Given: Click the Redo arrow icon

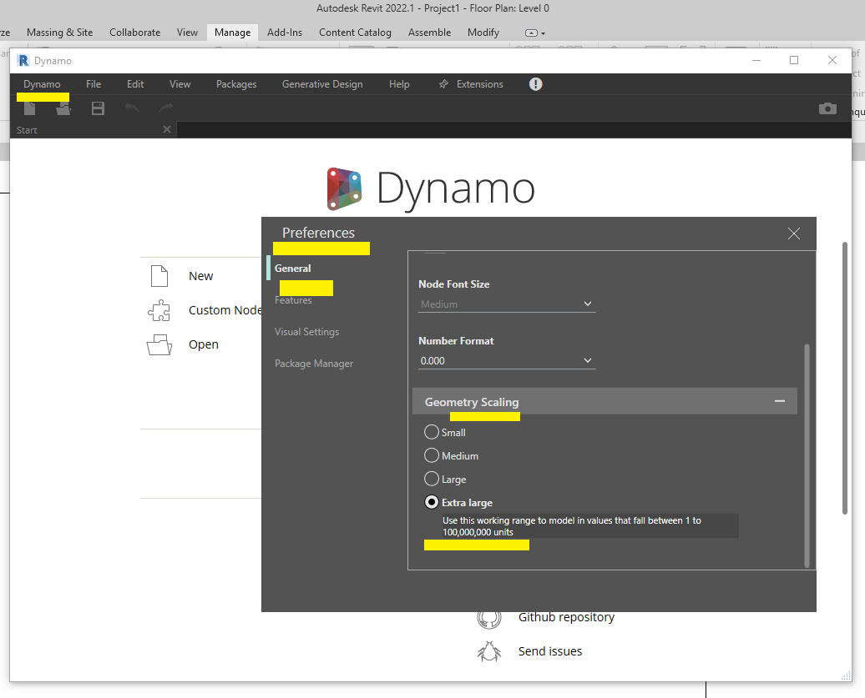Looking at the screenshot, I should tap(164, 108).
